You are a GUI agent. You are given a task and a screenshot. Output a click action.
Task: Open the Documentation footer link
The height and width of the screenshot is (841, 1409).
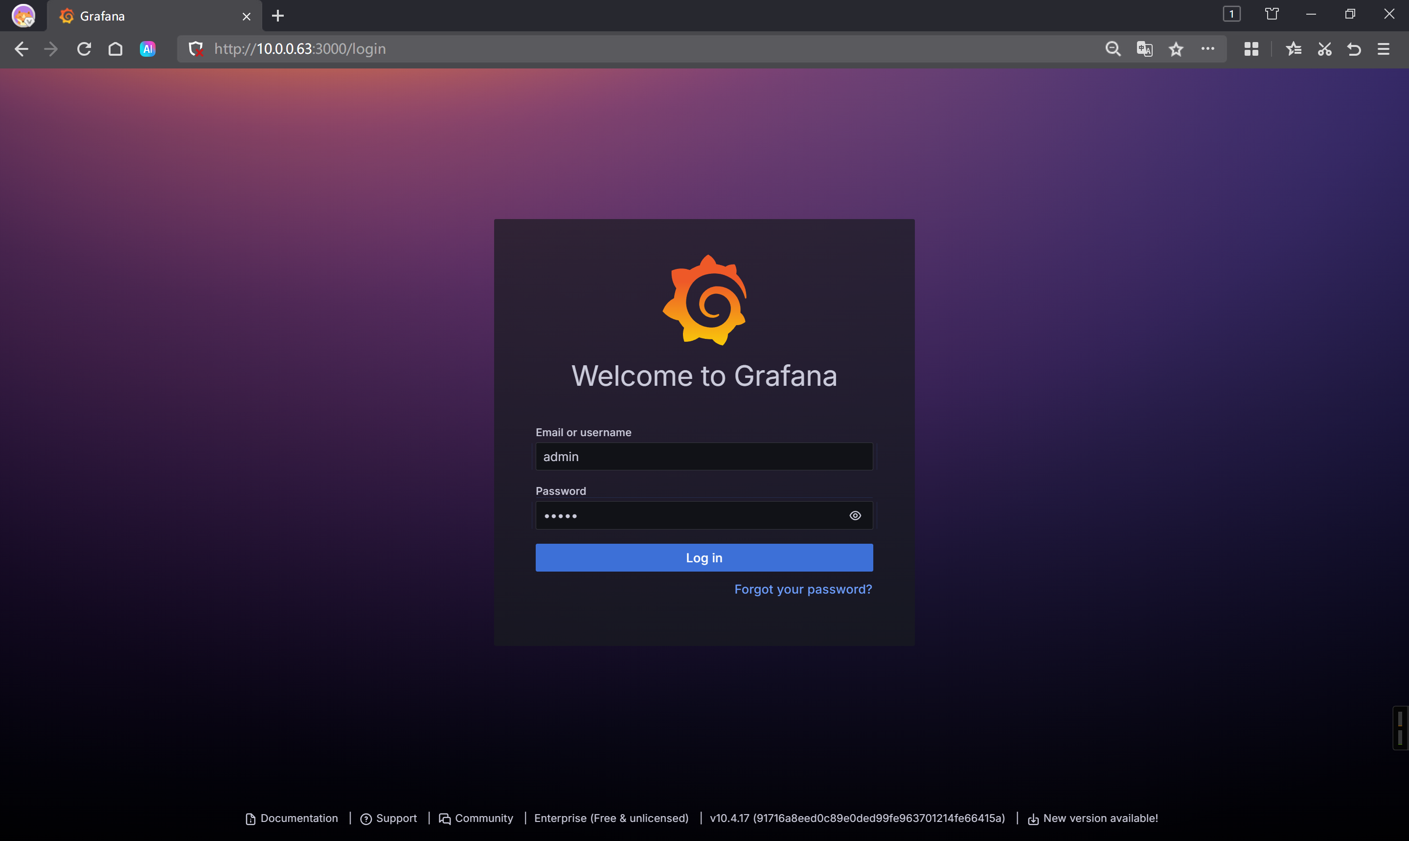coord(292,819)
